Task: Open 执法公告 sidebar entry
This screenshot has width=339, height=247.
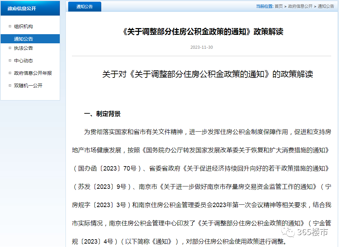Action: click(x=23, y=48)
